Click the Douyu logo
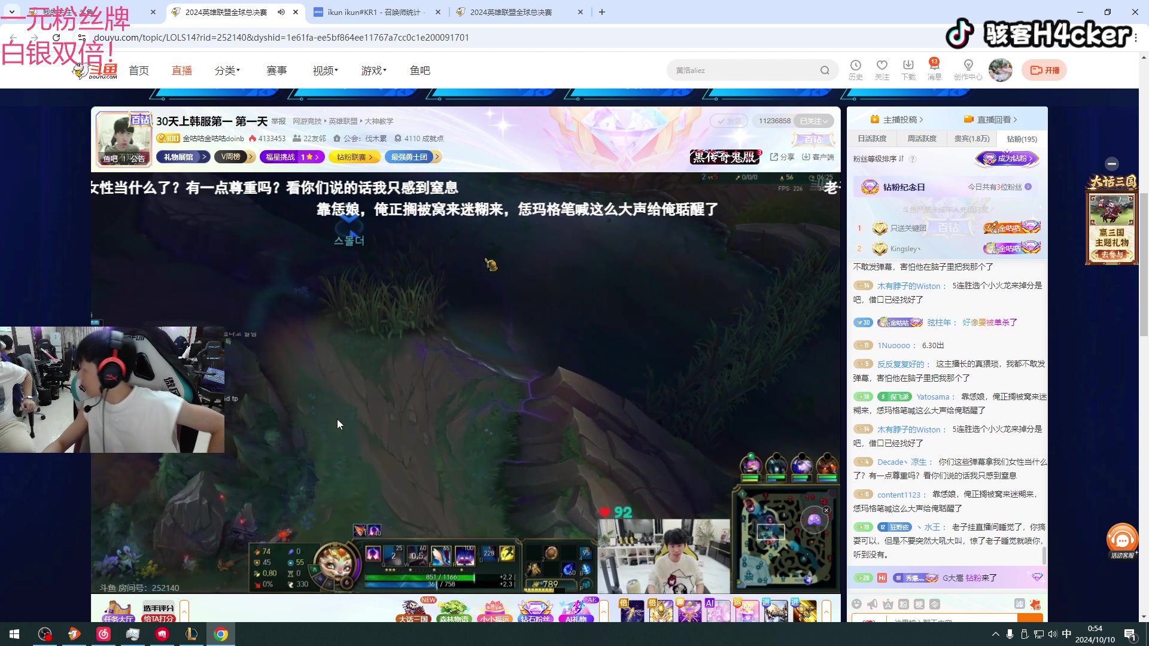1149x646 pixels. (x=96, y=71)
